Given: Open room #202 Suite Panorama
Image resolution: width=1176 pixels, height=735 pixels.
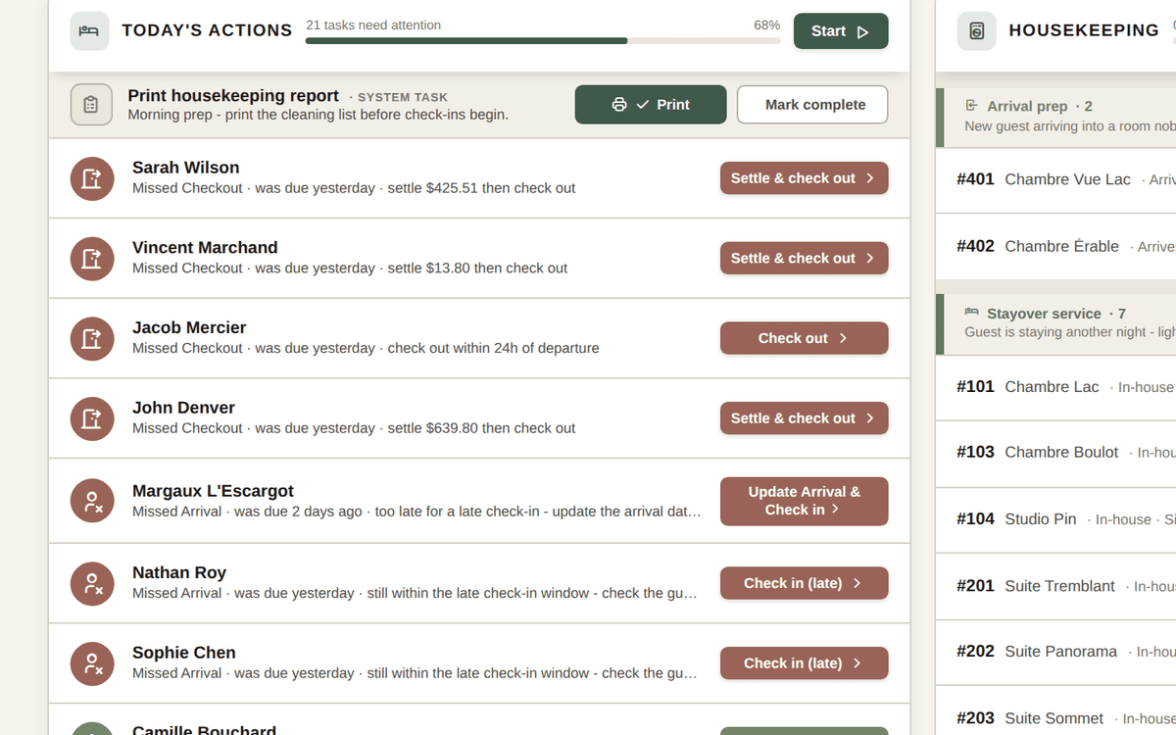Looking at the screenshot, I should pyautogui.click(x=1055, y=652).
